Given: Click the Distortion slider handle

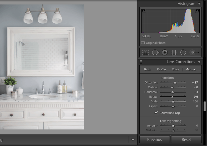Looking at the screenshot, I should (x=175, y=83).
